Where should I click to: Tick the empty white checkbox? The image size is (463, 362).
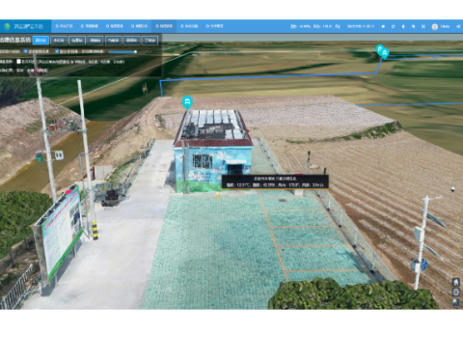[18, 61]
